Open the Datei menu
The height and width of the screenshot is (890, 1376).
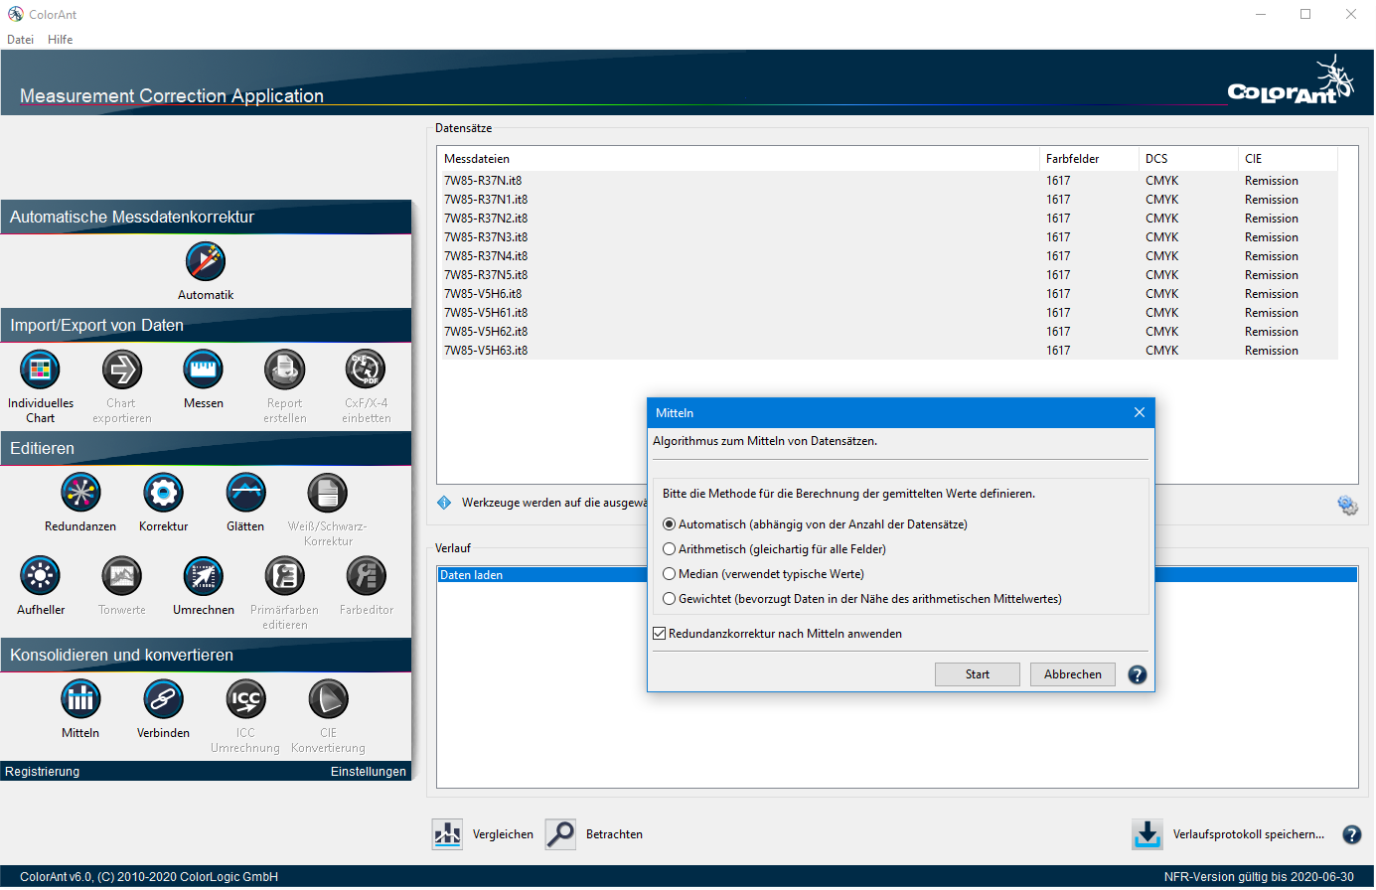point(20,40)
